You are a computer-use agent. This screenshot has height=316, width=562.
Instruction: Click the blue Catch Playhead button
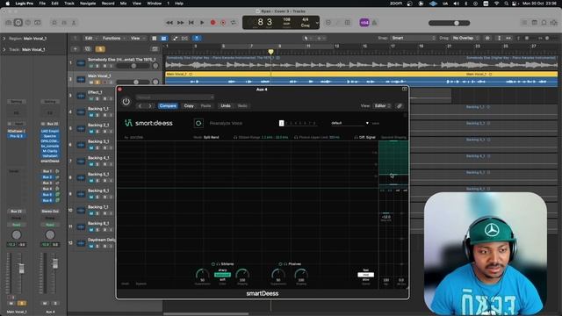coord(197,39)
